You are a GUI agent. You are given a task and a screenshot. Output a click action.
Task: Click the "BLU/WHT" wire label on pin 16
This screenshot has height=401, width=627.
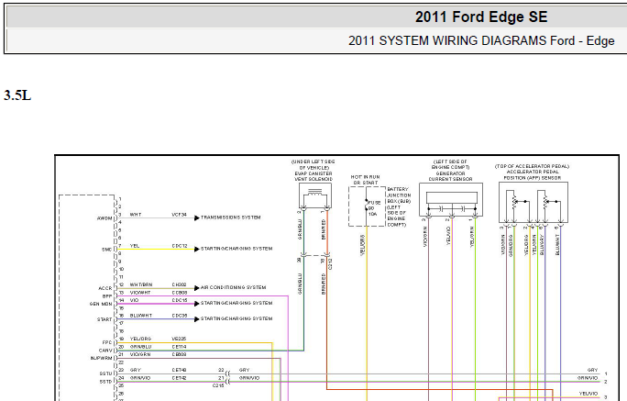pos(141,316)
